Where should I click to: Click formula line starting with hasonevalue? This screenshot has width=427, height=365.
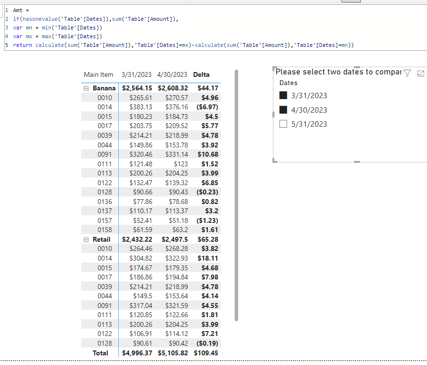coord(96,19)
